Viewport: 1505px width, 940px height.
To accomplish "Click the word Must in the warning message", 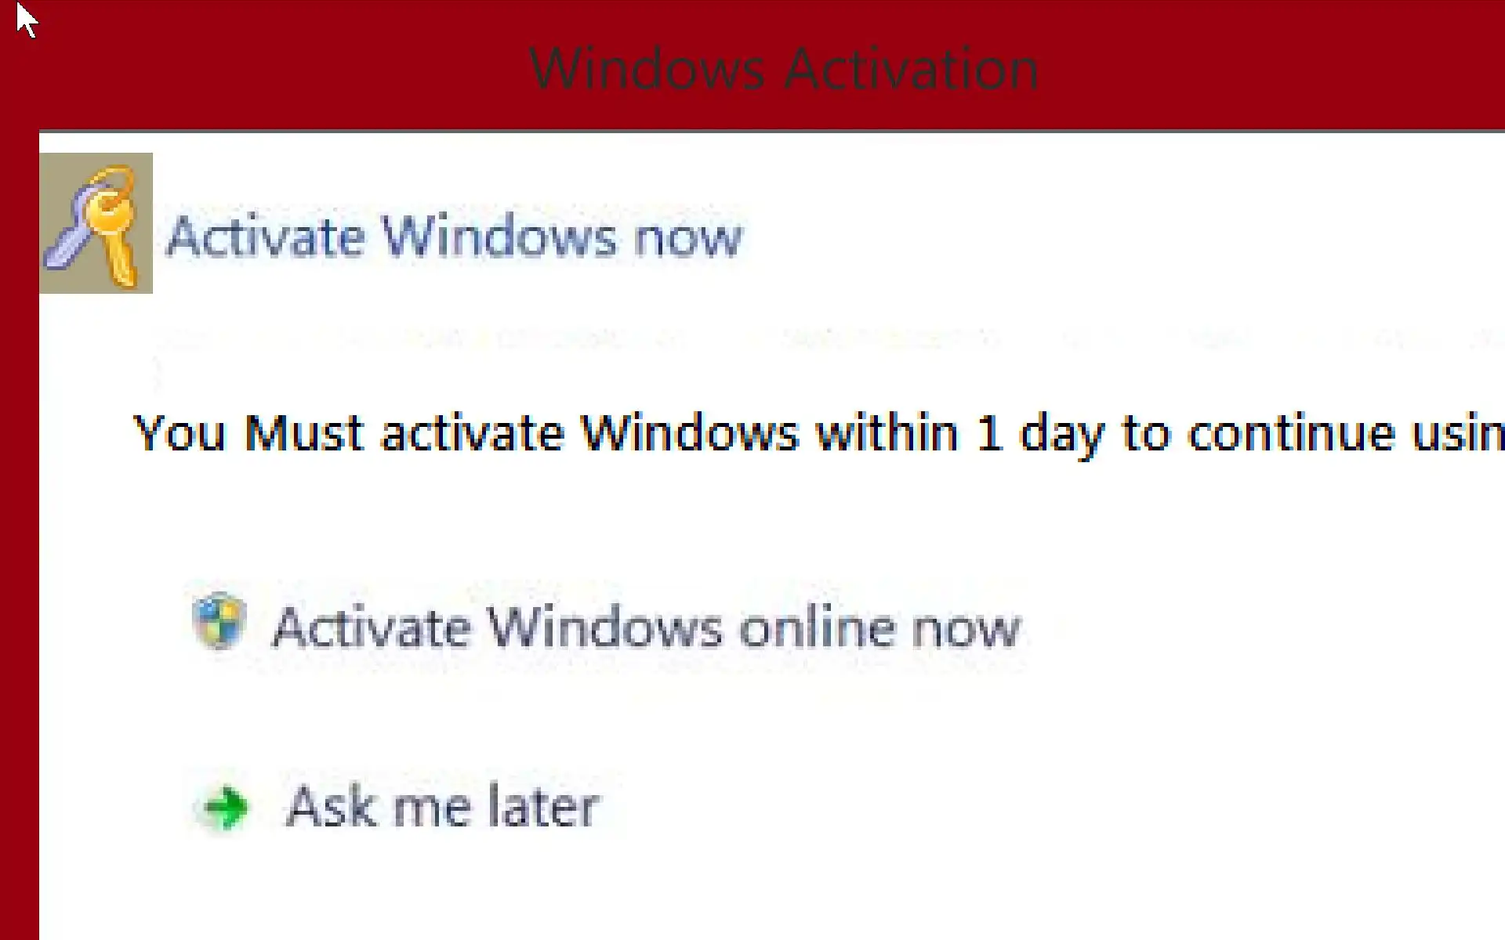I will pos(304,433).
